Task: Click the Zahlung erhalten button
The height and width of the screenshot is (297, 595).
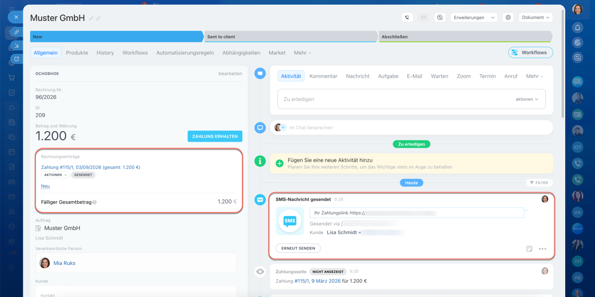Action: pos(215,136)
